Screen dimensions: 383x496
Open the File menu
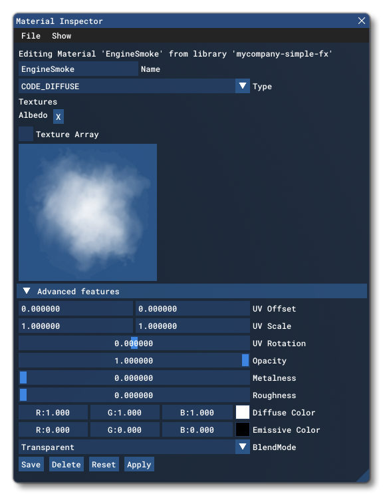(31, 36)
